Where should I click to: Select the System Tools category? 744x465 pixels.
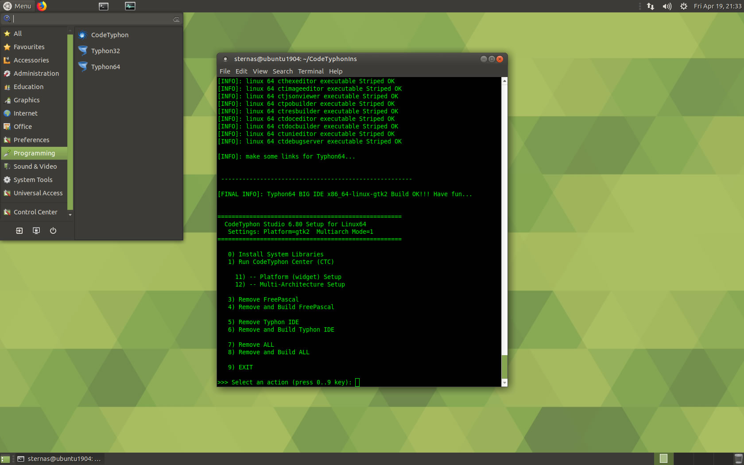point(34,180)
